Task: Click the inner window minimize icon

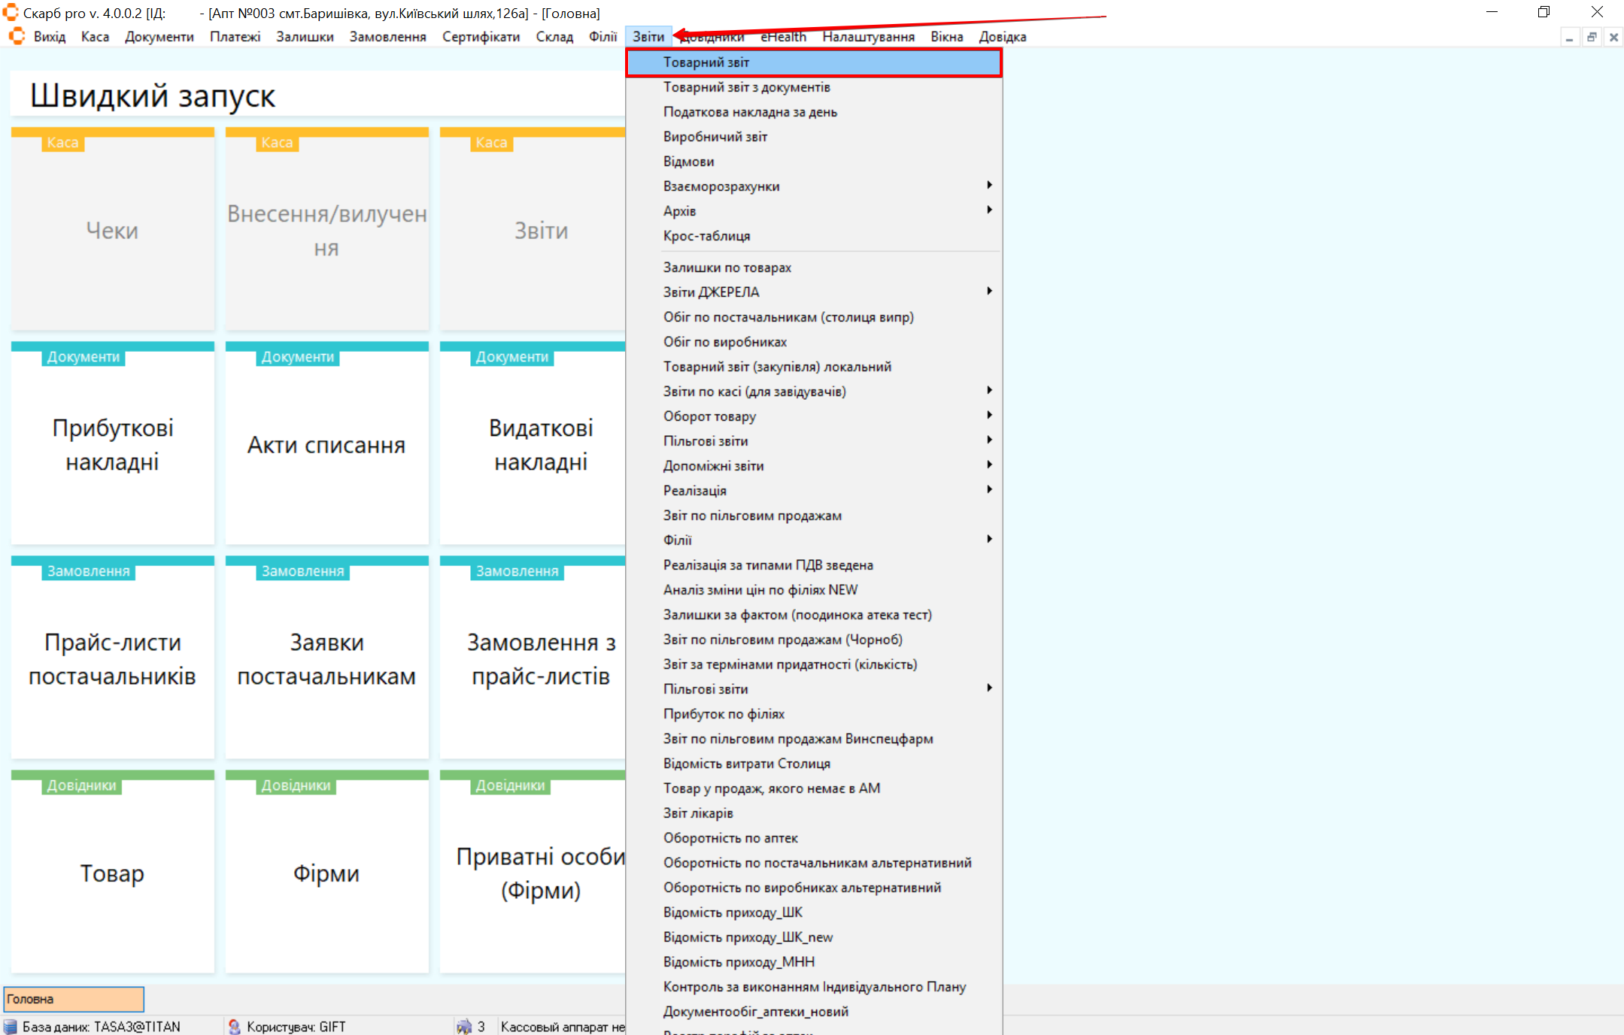Action: pos(1569,37)
